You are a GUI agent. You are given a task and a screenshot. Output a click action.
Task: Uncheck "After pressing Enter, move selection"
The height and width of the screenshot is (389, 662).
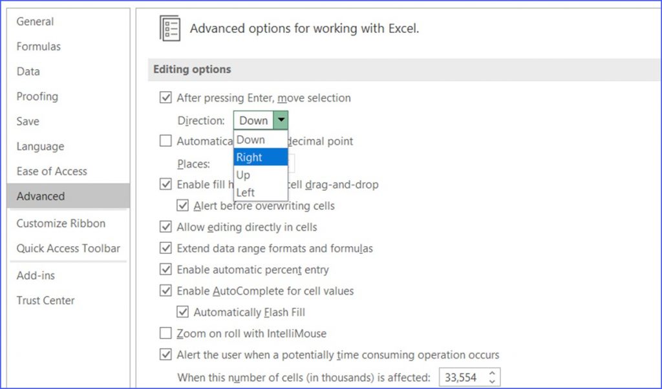[x=166, y=98]
